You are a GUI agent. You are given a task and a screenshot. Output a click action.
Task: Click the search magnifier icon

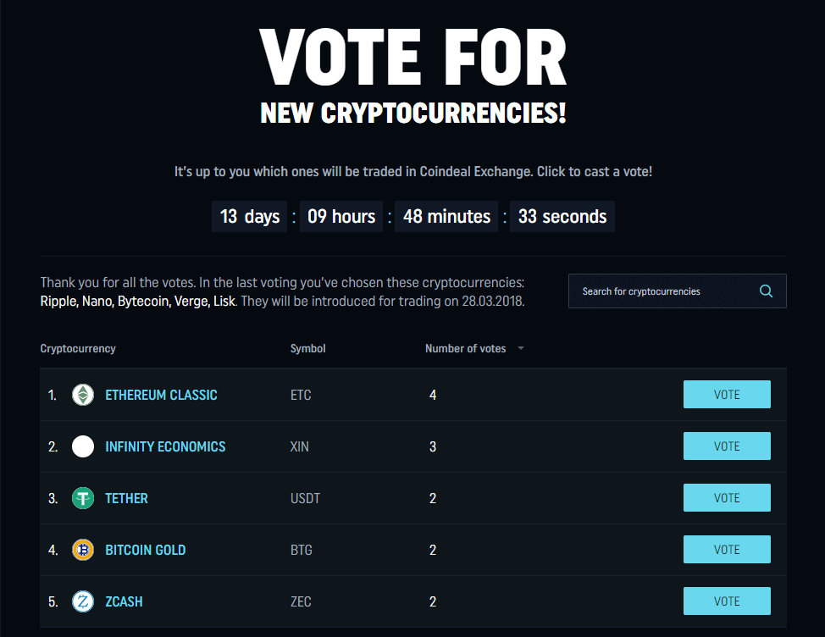tap(766, 291)
